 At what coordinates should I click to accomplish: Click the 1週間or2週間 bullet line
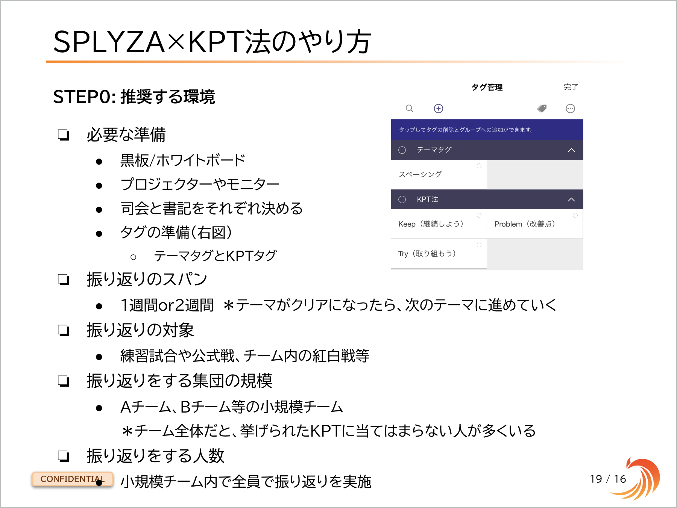click(x=338, y=305)
